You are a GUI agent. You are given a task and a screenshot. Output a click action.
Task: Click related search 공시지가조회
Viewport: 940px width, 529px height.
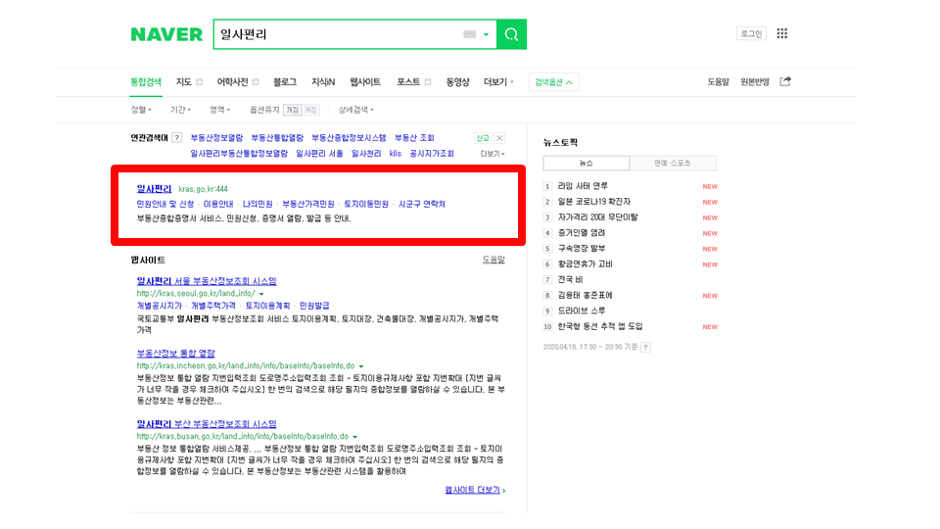[432, 154]
